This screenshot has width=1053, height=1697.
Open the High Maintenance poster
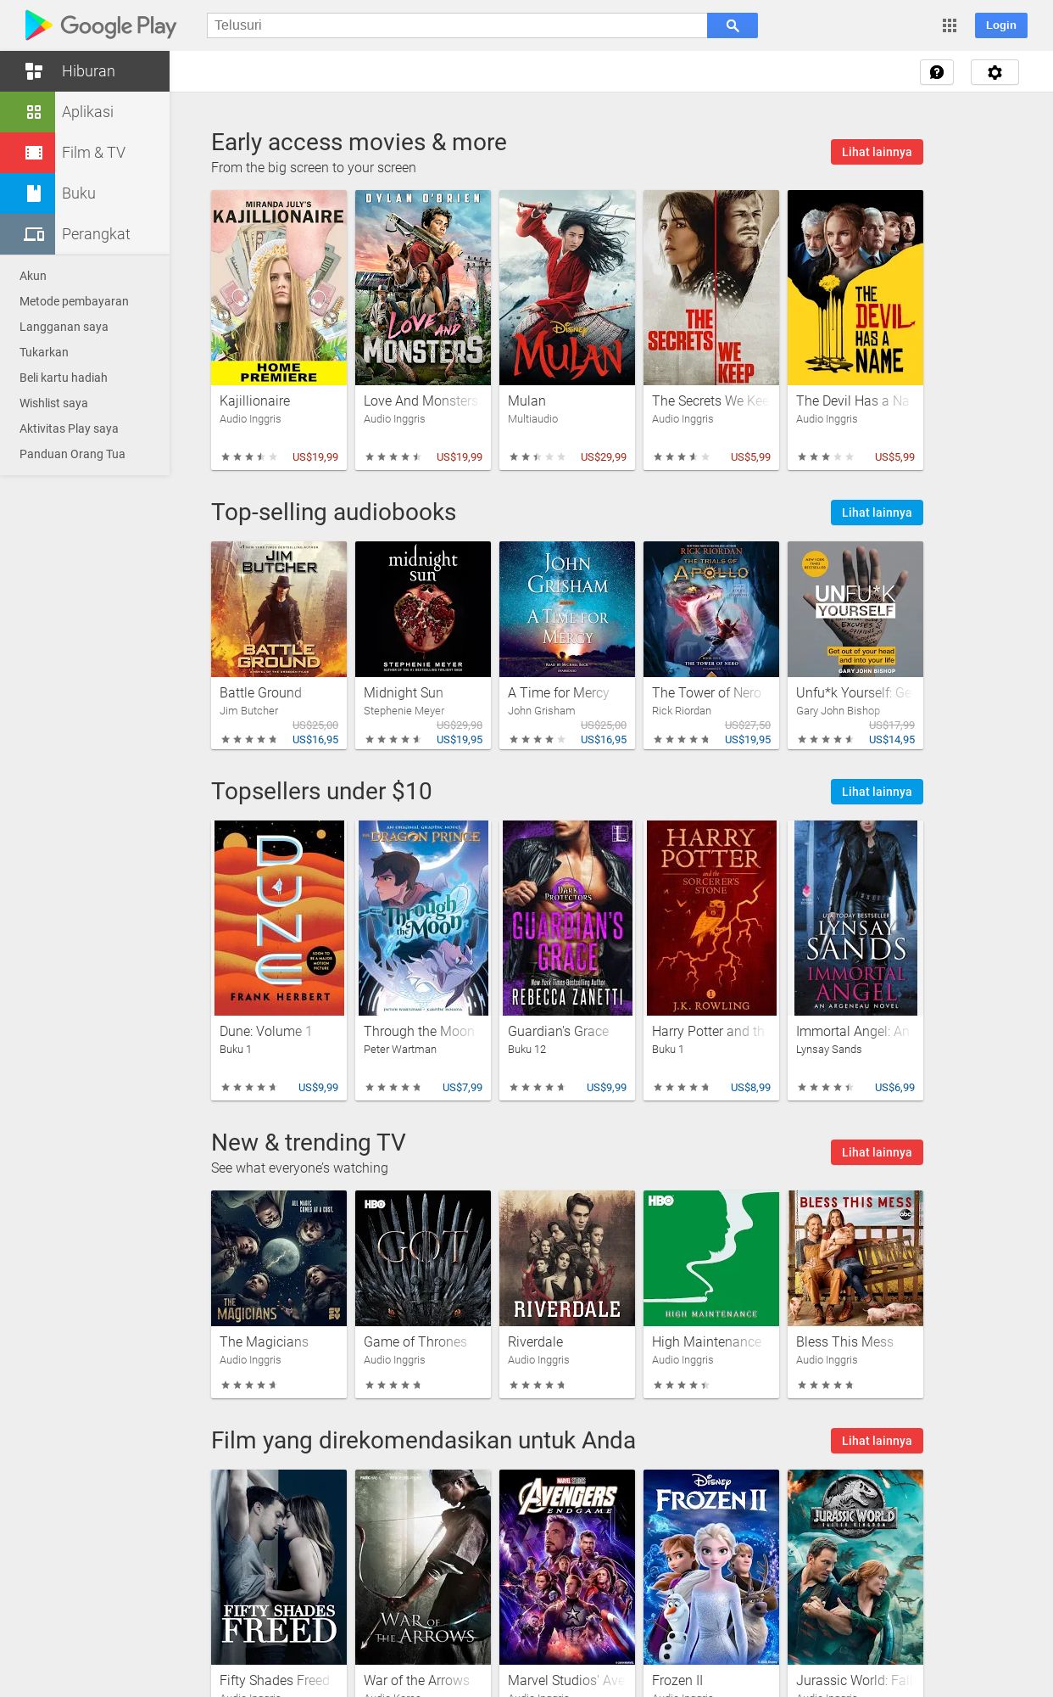click(x=711, y=1258)
